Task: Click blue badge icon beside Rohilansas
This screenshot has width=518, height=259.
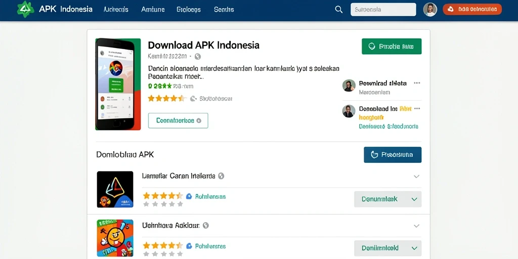Action: [x=189, y=196]
